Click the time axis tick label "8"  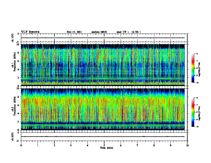(154, 145)
